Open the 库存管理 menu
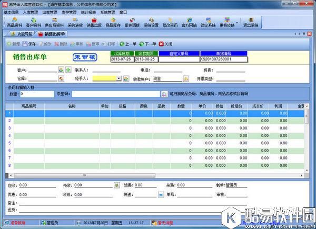 (x=69, y=12)
